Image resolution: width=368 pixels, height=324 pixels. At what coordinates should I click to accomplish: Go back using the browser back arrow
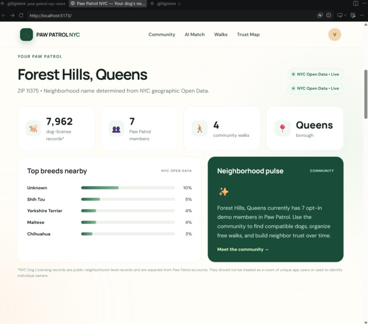point(3,15)
